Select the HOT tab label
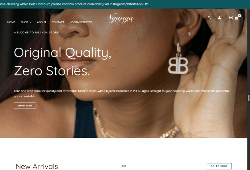The width and height of the screenshot is (250, 170). click(123, 166)
